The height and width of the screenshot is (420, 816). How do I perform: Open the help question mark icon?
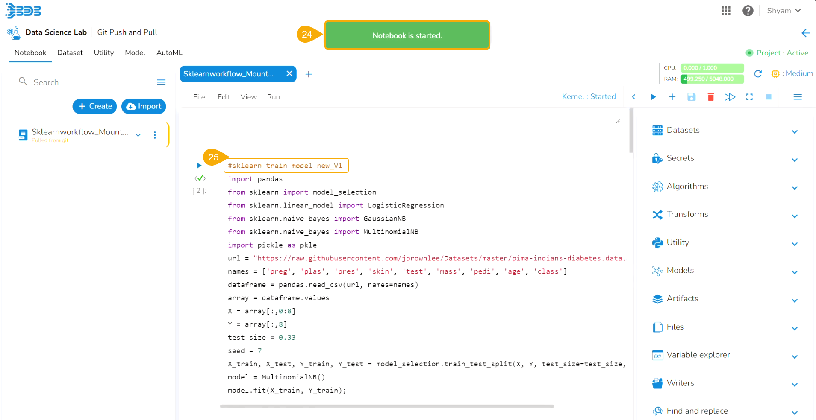tap(748, 11)
